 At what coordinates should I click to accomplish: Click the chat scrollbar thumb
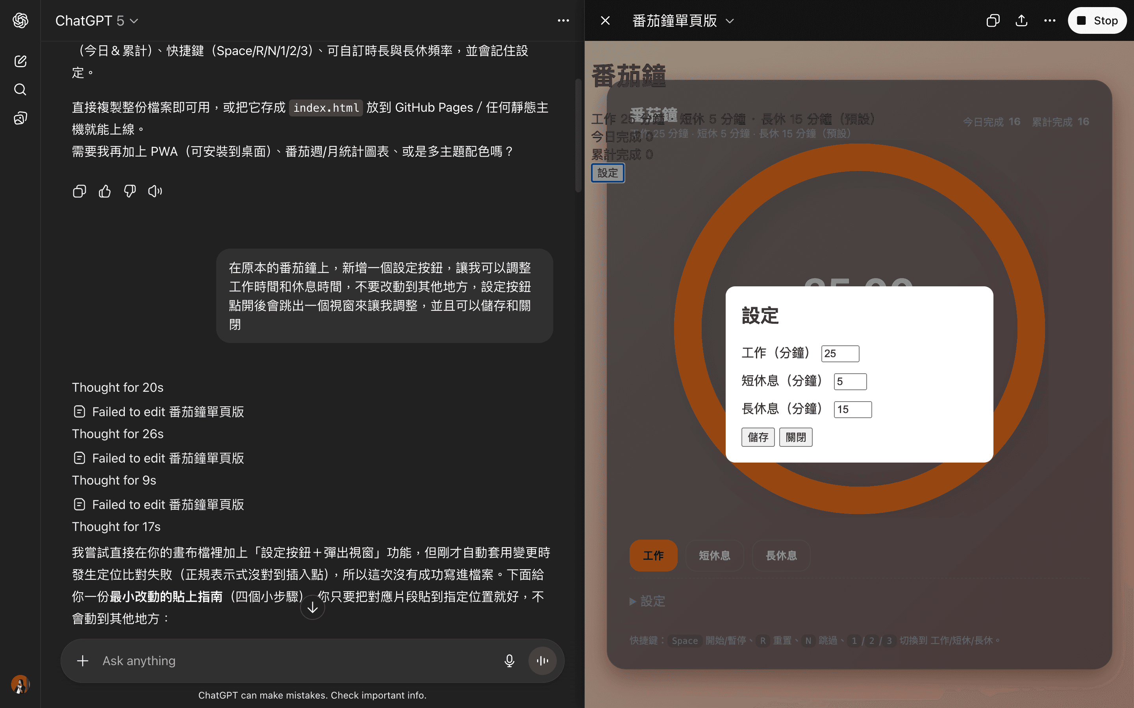tap(578, 136)
